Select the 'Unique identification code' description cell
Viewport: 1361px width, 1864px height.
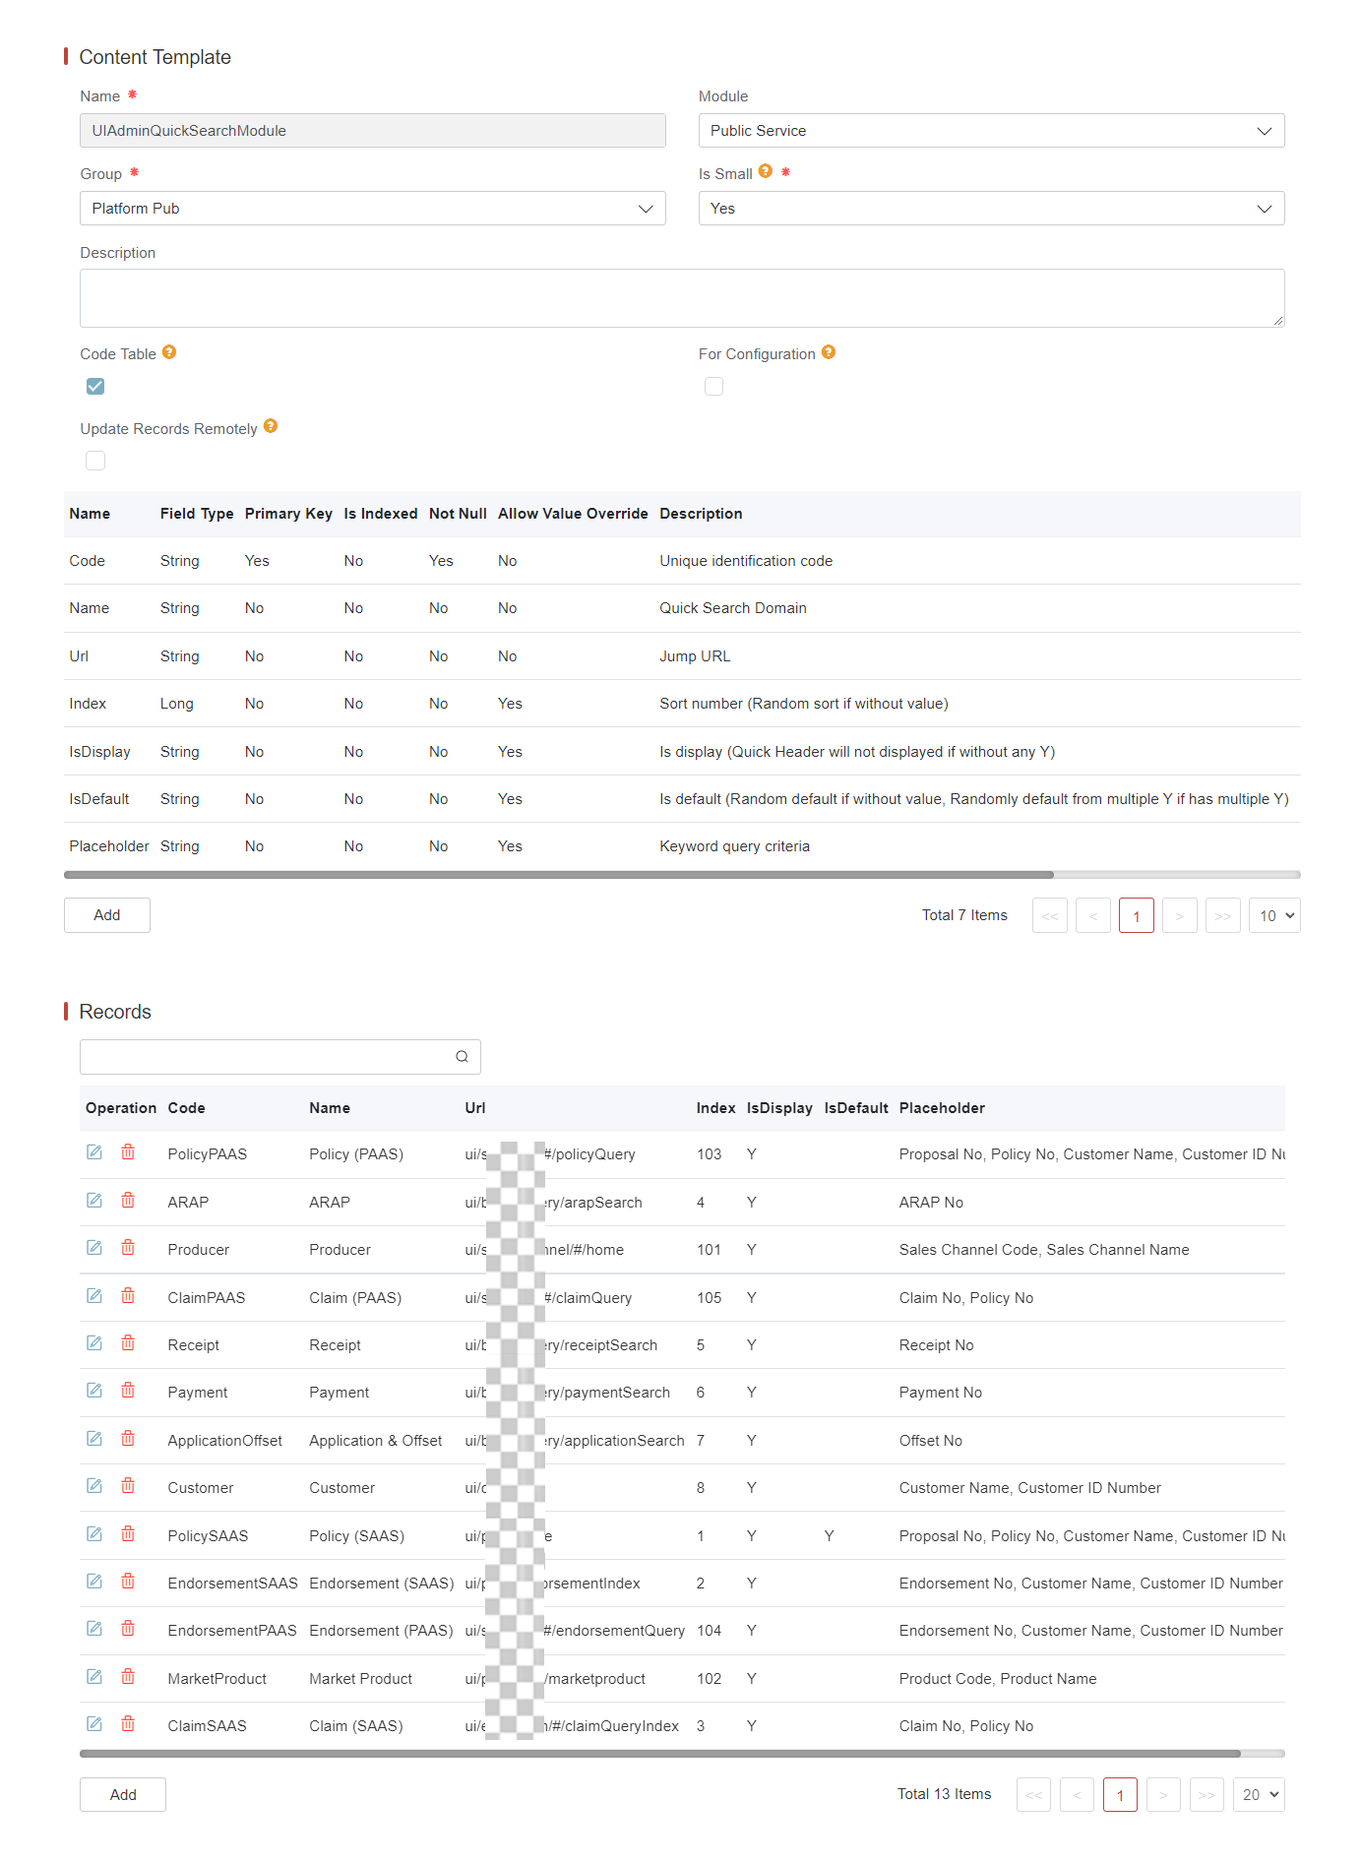746,561
